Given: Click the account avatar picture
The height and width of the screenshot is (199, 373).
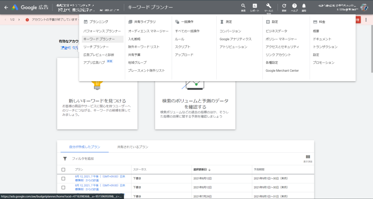Looking at the screenshot, I should tap(364, 7).
